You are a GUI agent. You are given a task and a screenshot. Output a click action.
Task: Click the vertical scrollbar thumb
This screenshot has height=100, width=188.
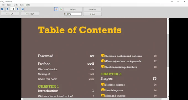click(x=168, y=50)
